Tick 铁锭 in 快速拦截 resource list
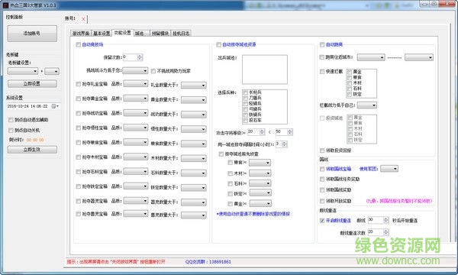This screenshot has width=458, height=275. click(x=349, y=95)
